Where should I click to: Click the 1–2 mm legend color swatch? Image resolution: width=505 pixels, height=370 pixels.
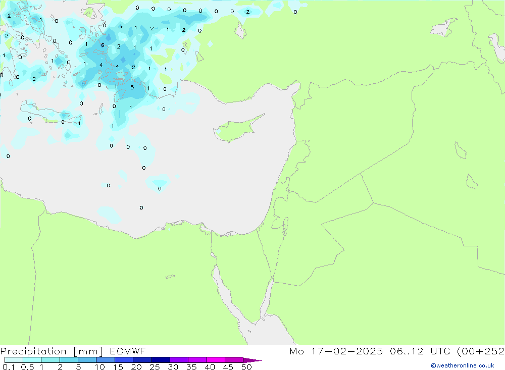point(50,360)
